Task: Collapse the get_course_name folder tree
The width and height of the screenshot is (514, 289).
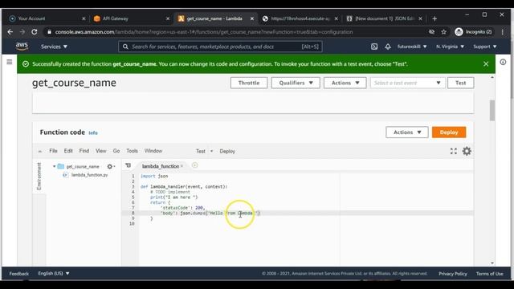Action: pos(54,166)
